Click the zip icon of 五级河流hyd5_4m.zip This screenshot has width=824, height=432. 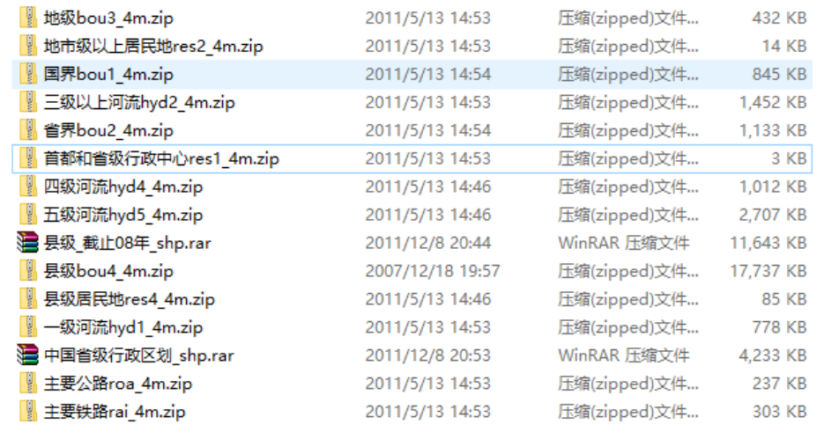click(28, 215)
